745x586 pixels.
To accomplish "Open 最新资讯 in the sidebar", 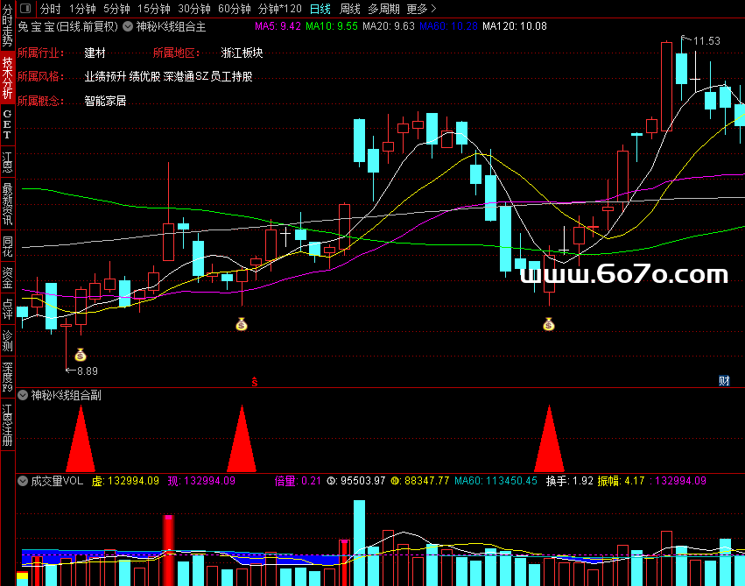I will pyautogui.click(x=7, y=203).
